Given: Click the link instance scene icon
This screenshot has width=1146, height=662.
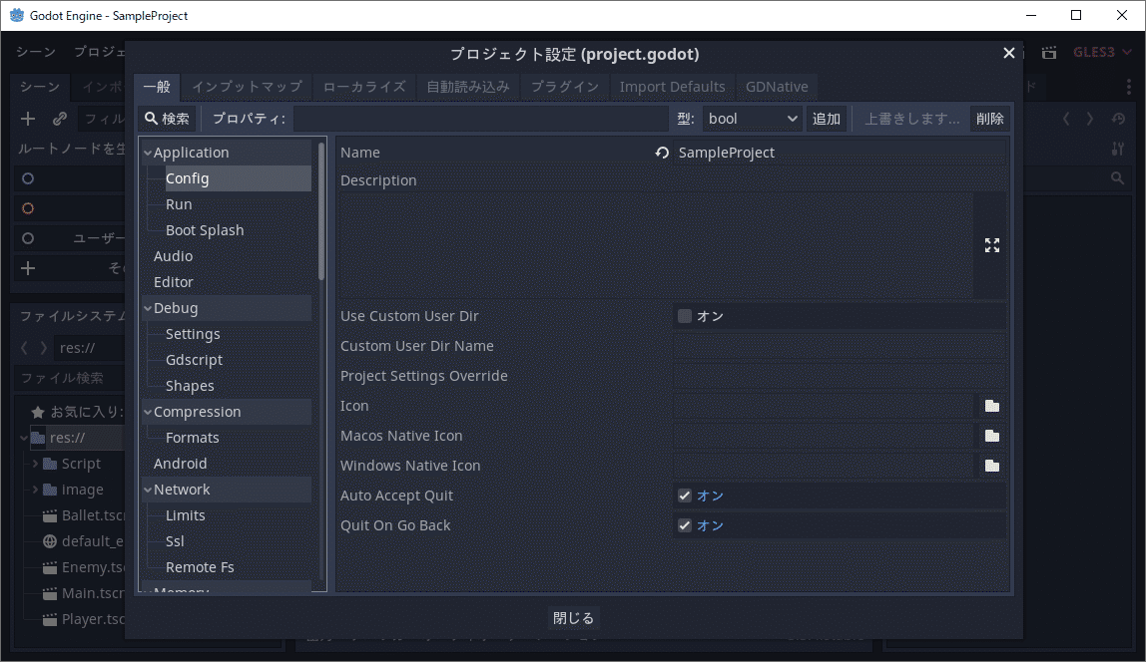Looking at the screenshot, I should (60, 119).
